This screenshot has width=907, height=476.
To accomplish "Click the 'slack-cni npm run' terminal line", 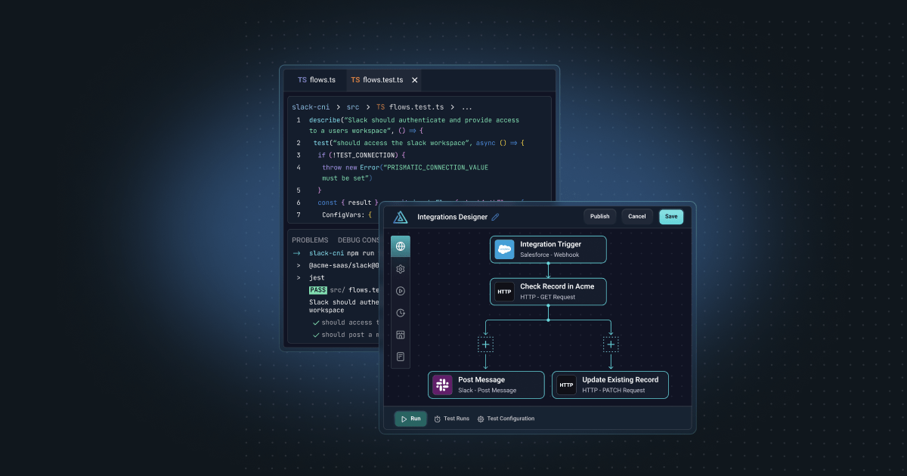I will (x=342, y=253).
